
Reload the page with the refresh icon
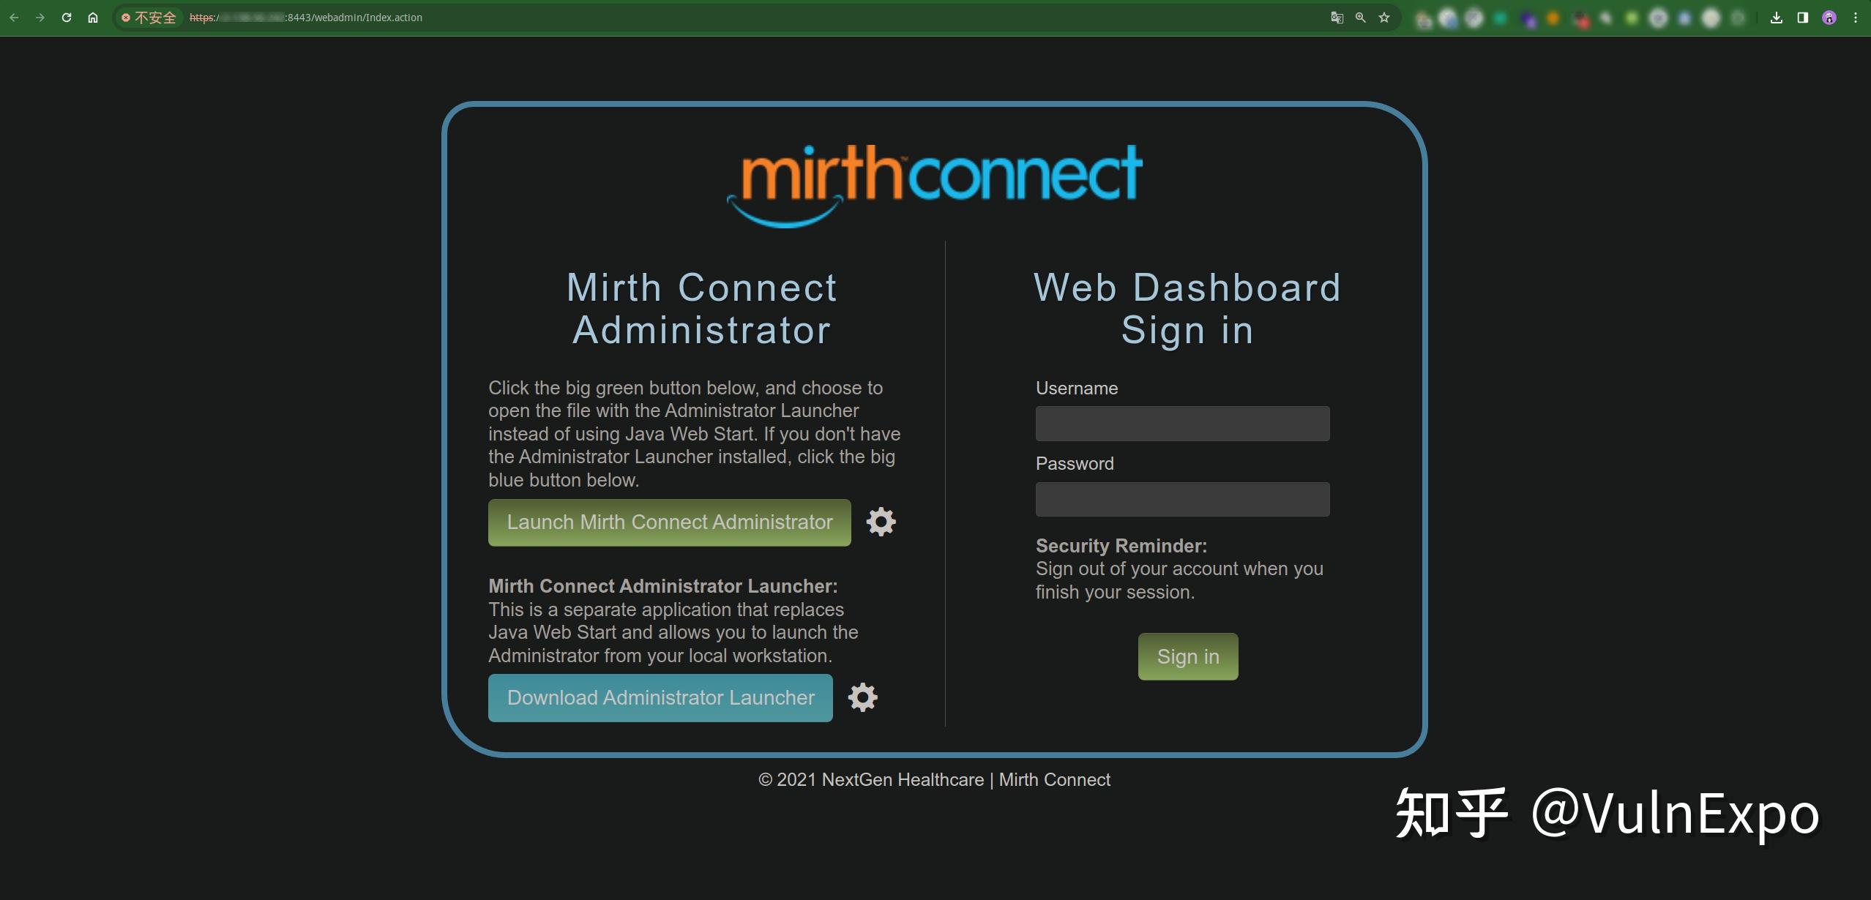coord(67,17)
